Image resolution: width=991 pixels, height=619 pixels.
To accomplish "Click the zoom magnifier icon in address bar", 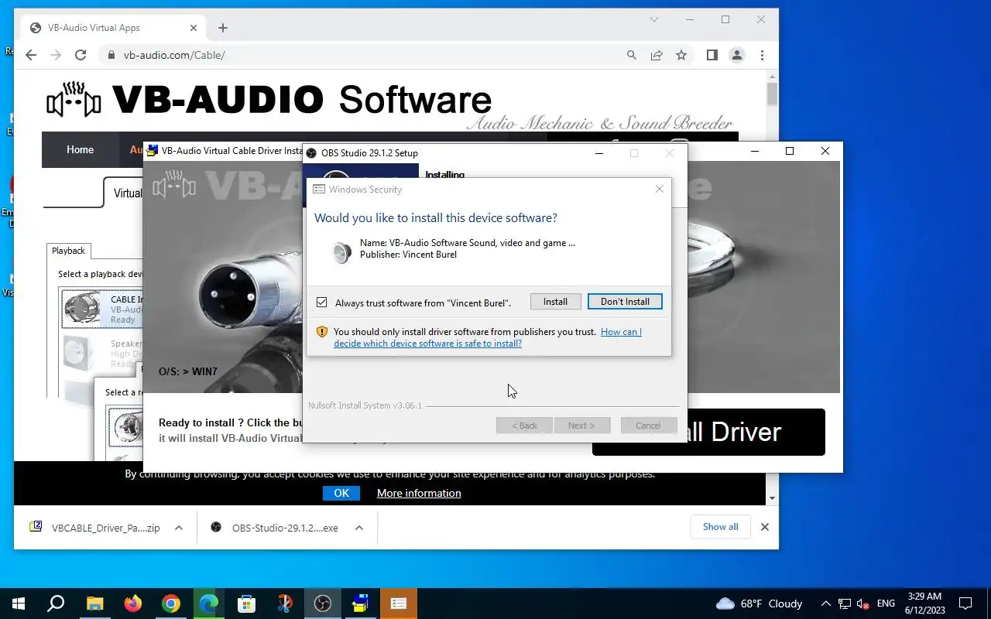I will tap(632, 55).
